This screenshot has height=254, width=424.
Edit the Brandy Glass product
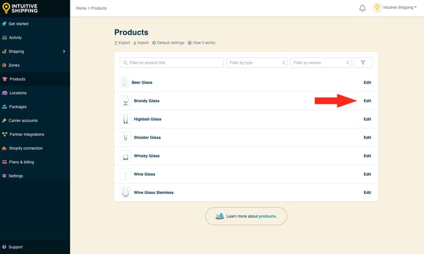[367, 100]
